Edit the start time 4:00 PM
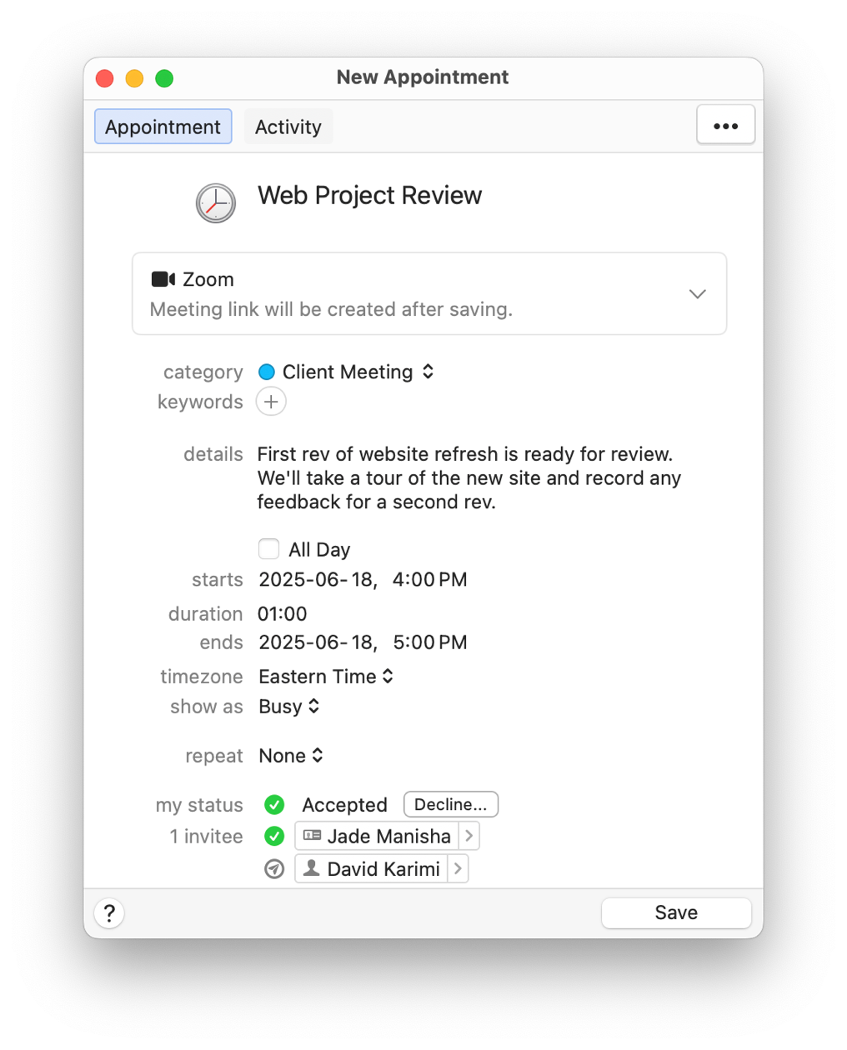 (x=430, y=579)
